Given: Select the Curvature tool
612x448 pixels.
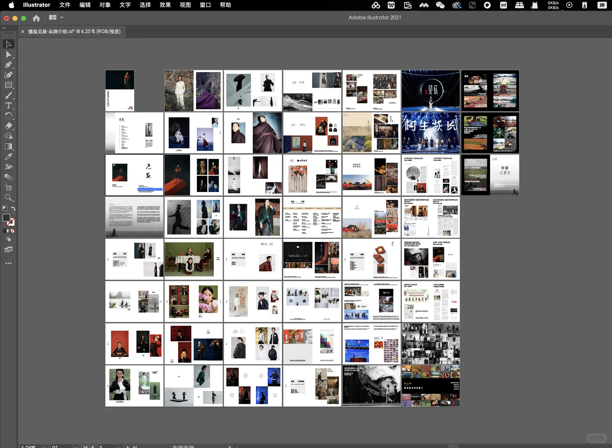Looking at the screenshot, I should 8,75.
